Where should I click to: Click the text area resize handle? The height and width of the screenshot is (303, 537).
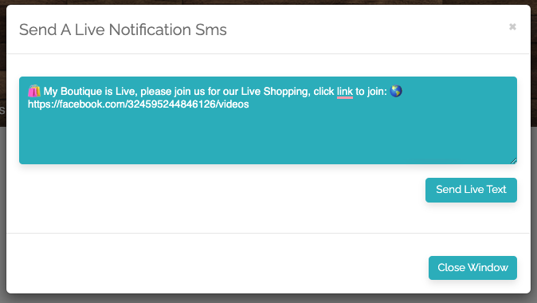(x=513, y=161)
